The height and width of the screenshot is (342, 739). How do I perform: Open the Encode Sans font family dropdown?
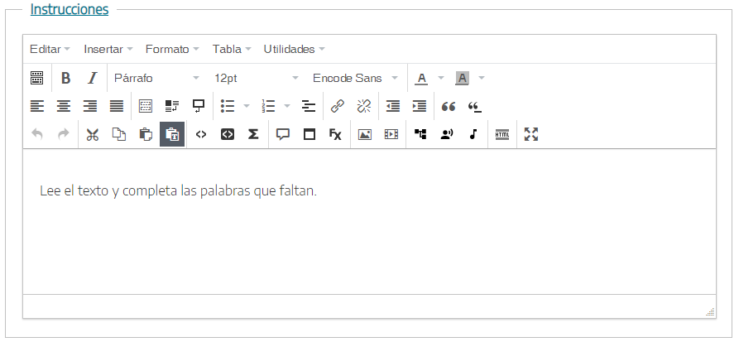[x=355, y=78]
